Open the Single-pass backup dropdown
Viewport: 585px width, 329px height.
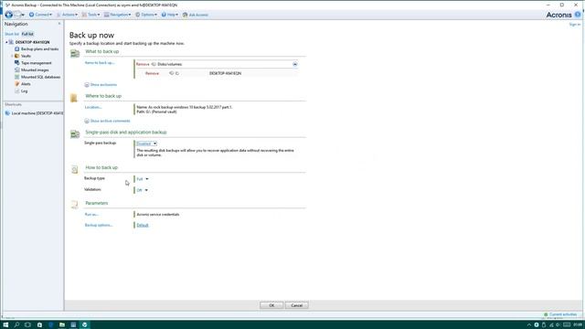pos(146,143)
